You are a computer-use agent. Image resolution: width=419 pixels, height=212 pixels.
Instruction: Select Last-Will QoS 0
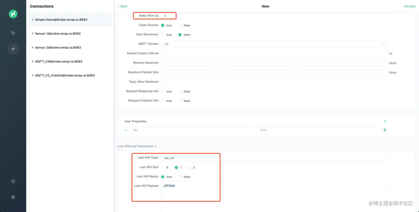pos(163,167)
